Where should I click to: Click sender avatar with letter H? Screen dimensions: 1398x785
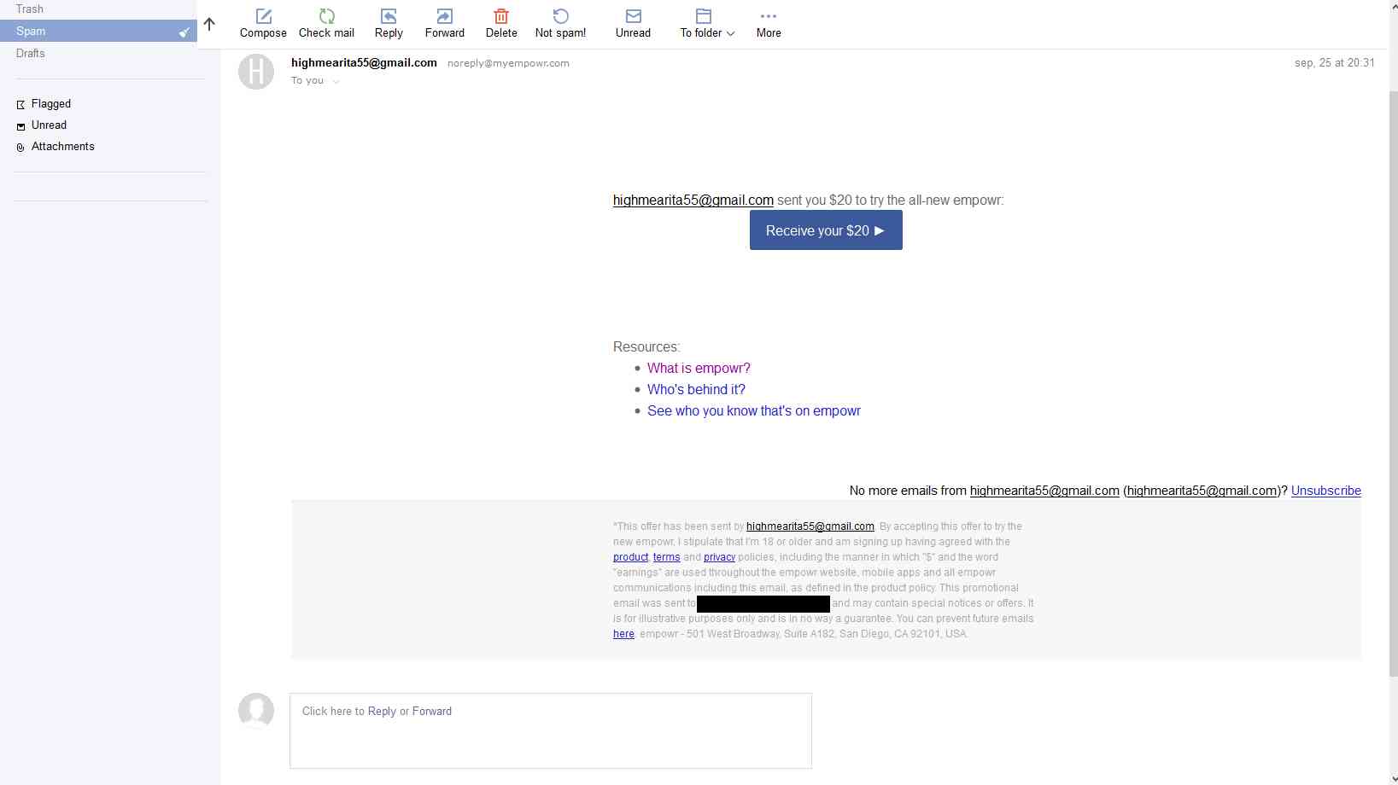256,72
